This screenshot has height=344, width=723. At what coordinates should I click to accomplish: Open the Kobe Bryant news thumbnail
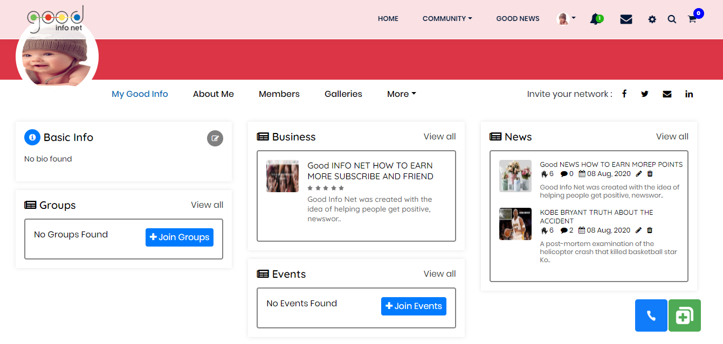515,224
